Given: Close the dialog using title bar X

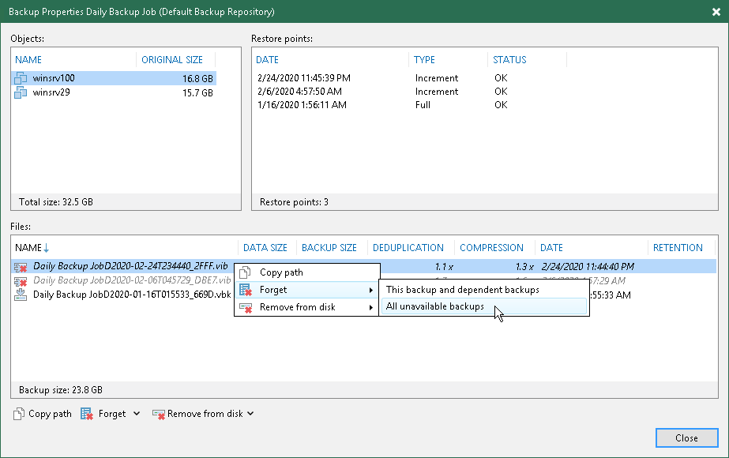Looking at the screenshot, I should (x=716, y=13).
